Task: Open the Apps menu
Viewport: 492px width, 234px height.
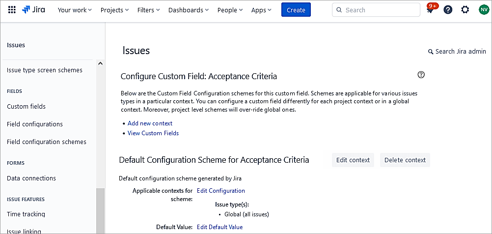Action: [261, 10]
